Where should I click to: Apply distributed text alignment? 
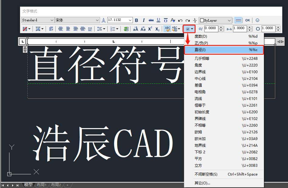[90, 29]
